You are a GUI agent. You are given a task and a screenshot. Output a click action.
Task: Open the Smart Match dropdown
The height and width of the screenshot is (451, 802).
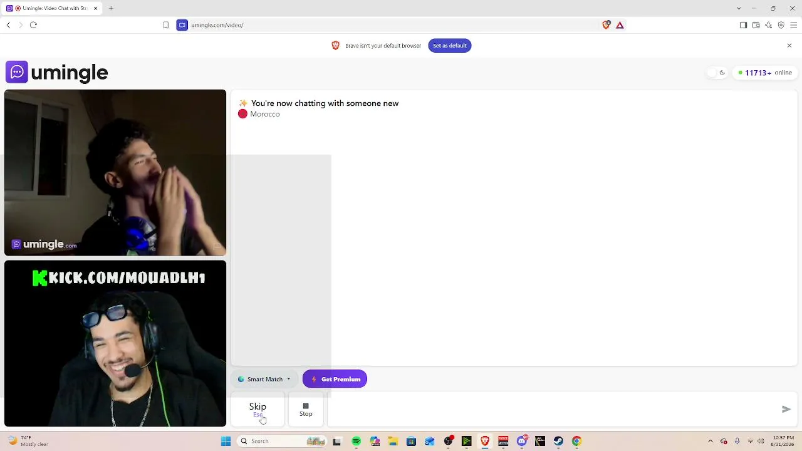(264, 379)
